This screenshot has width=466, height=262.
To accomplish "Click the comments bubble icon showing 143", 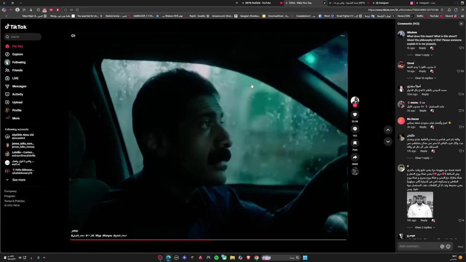I will [355, 129].
